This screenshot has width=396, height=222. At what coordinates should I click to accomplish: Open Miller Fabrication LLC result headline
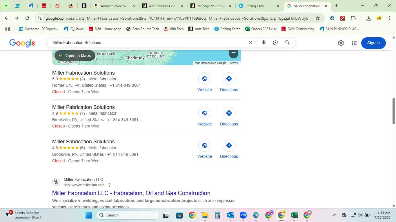pos(131,193)
